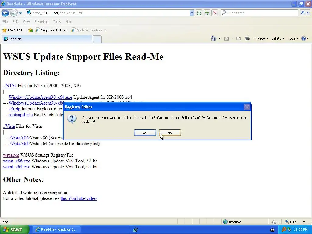This screenshot has height=234, width=312.
Task: Click the Internet Explorer title bar icon
Action: click(x=3, y=4)
